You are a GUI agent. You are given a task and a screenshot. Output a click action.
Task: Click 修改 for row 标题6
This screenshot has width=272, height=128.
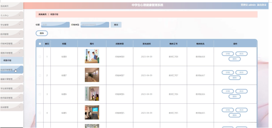[241, 91]
